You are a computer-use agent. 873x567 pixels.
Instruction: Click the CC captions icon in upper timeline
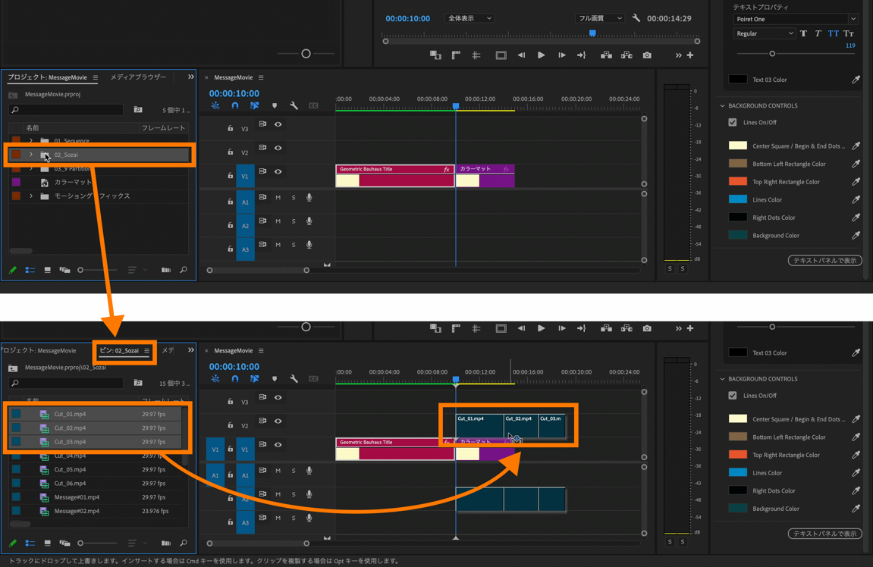point(313,105)
